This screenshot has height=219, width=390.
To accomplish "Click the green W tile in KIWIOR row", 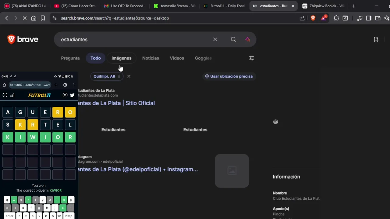I will pos(33,137).
